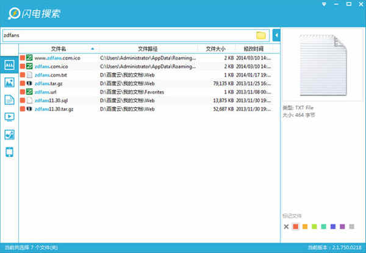Sort by 文件名 column header
Viewport: 366px width, 253px height.
click(x=59, y=49)
